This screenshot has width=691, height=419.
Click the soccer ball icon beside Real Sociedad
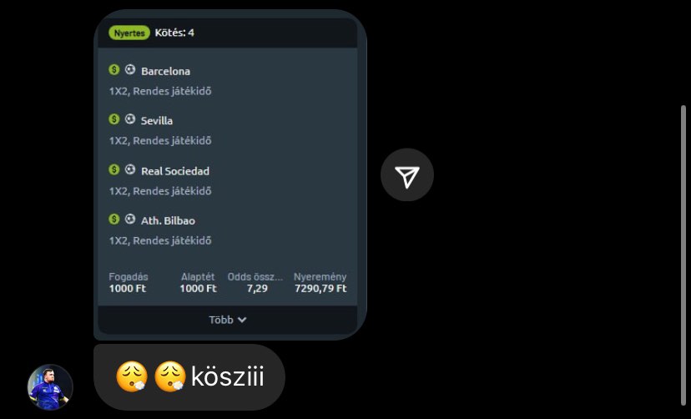pyautogui.click(x=130, y=169)
